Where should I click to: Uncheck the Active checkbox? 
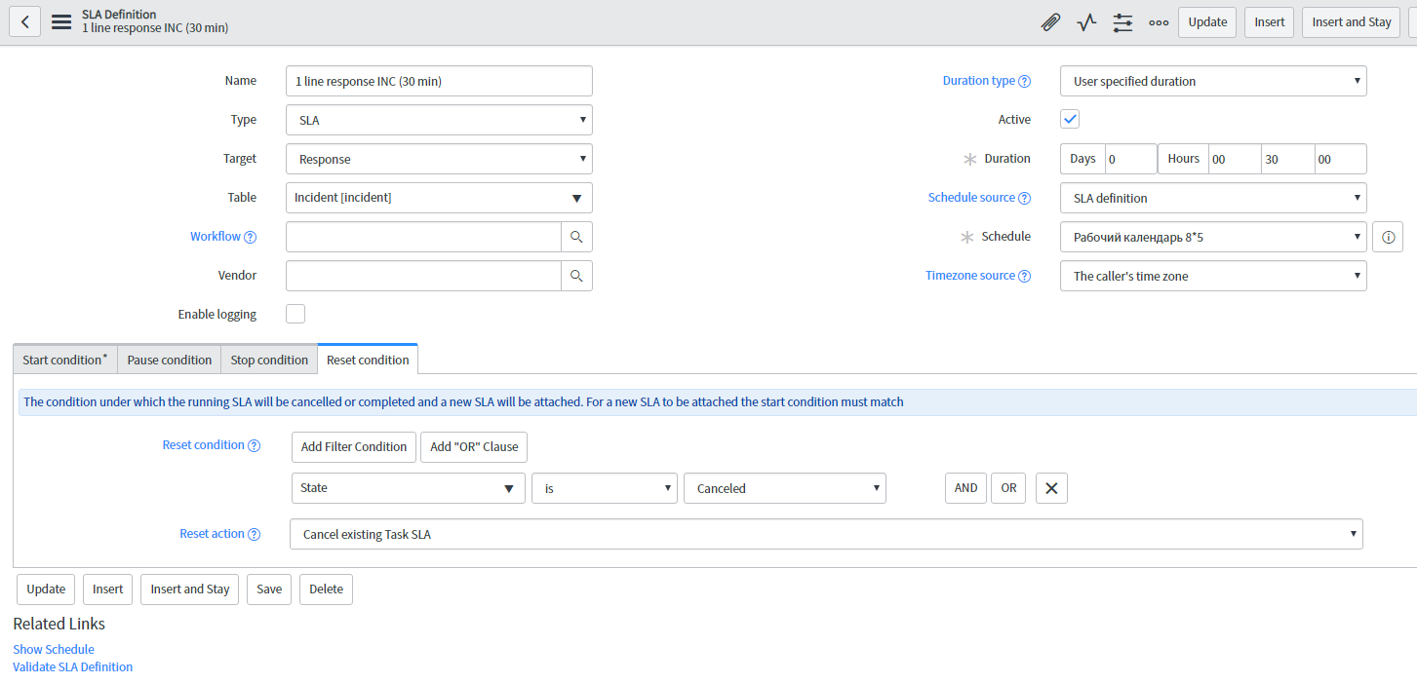point(1070,119)
